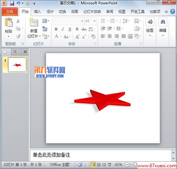Open the font size dropdown showing 44
Screen dimensions: 177x169
[x=90, y=21]
